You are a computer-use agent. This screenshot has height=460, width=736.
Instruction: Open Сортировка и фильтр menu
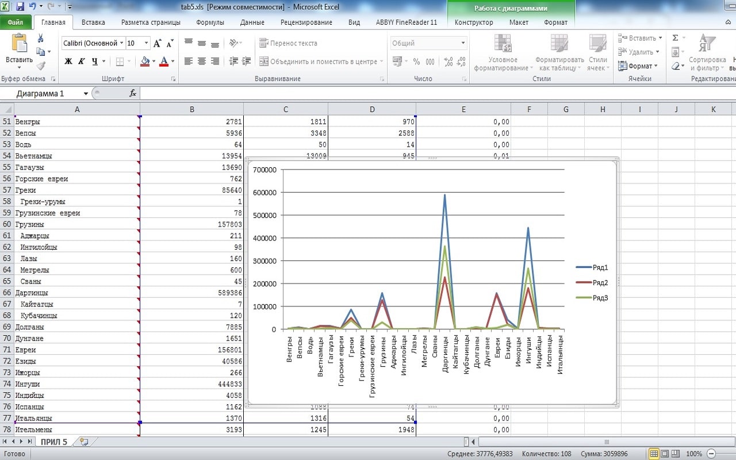point(707,53)
